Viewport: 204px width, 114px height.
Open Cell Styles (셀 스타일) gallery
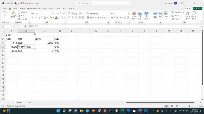146,16
